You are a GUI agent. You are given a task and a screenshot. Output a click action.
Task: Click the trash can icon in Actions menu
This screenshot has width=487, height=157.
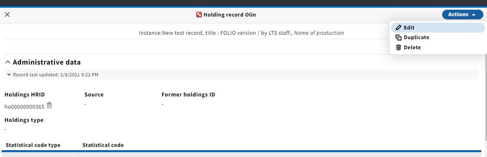click(399, 48)
